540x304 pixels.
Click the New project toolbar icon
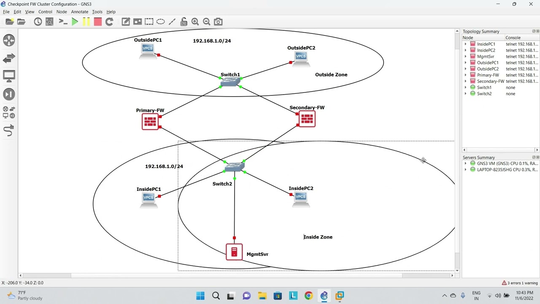click(9, 22)
